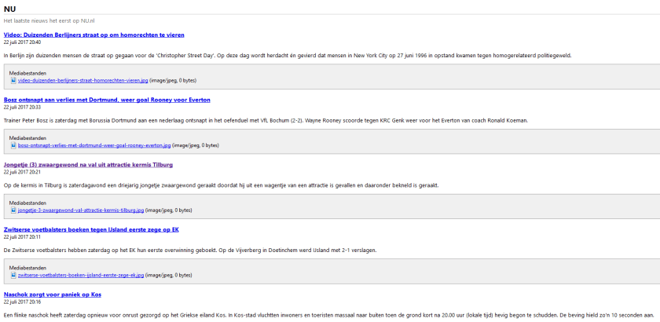
Task: Click the image icon next to jongetje-3-zwaargewond file
Action: coord(13,210)
